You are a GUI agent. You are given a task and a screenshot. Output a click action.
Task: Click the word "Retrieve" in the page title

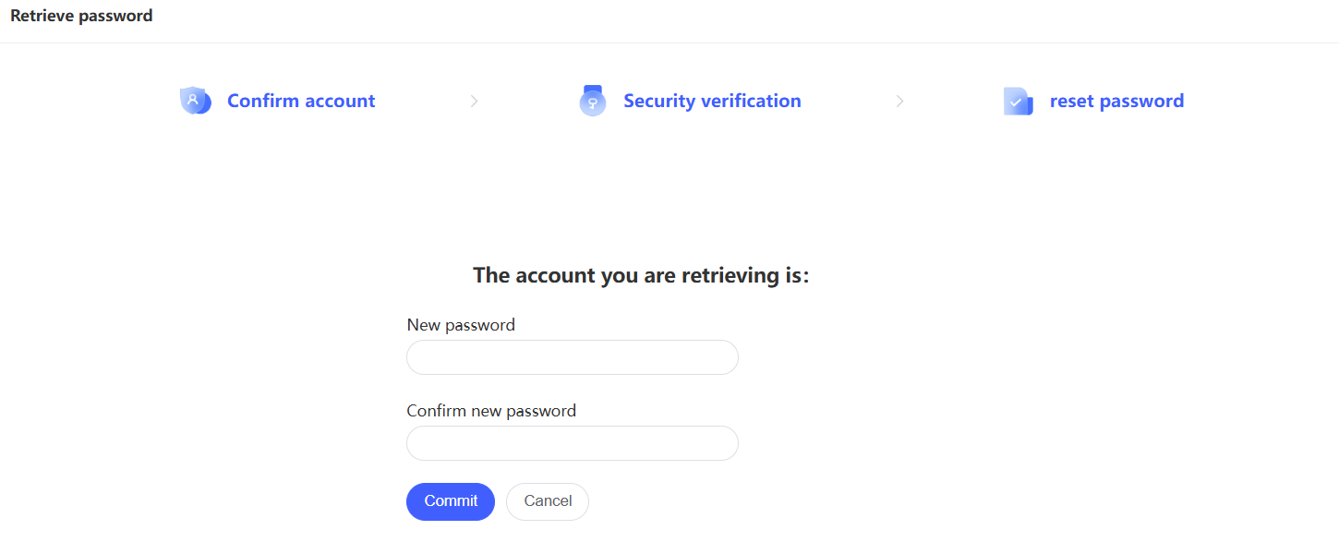[43, 16]
